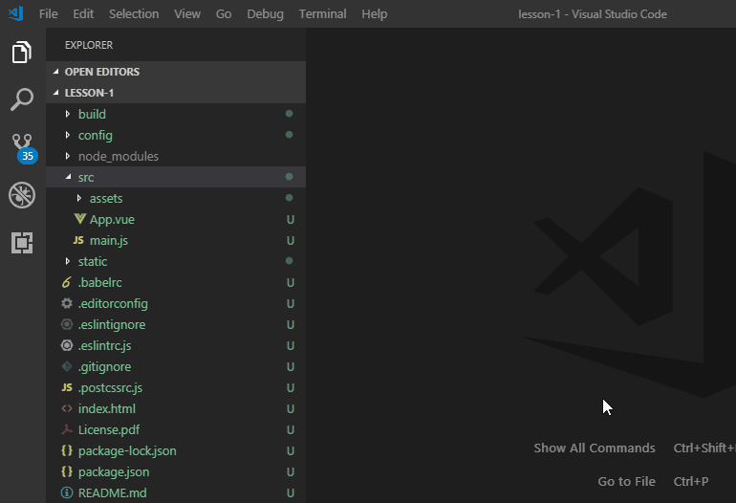
Task: Open the Terminal menu
Action: pos(321,14)
